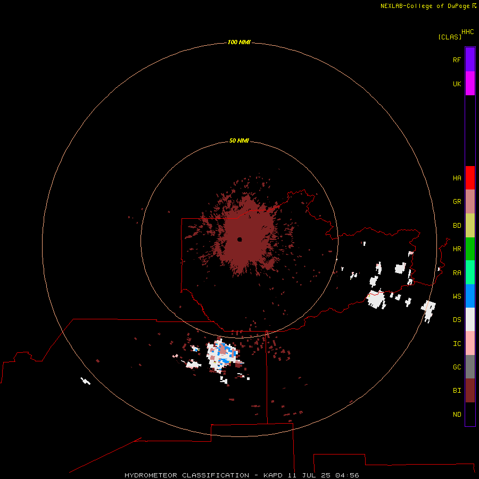Click the ND legend label
The width and height of the screenshot is (479, 479).
[x=457, y=414]
